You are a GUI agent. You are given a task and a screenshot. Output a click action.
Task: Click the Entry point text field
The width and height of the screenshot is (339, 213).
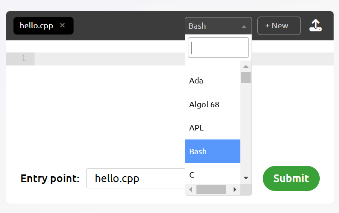point(135,178)
